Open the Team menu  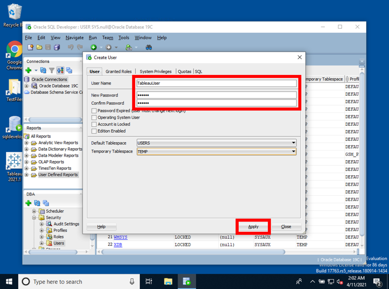click(108, 38)
